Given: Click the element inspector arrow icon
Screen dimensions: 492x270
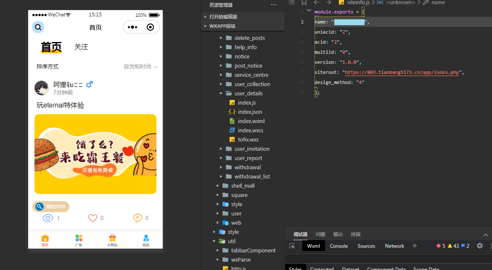Looking at the screenshot, I should 292,246.
